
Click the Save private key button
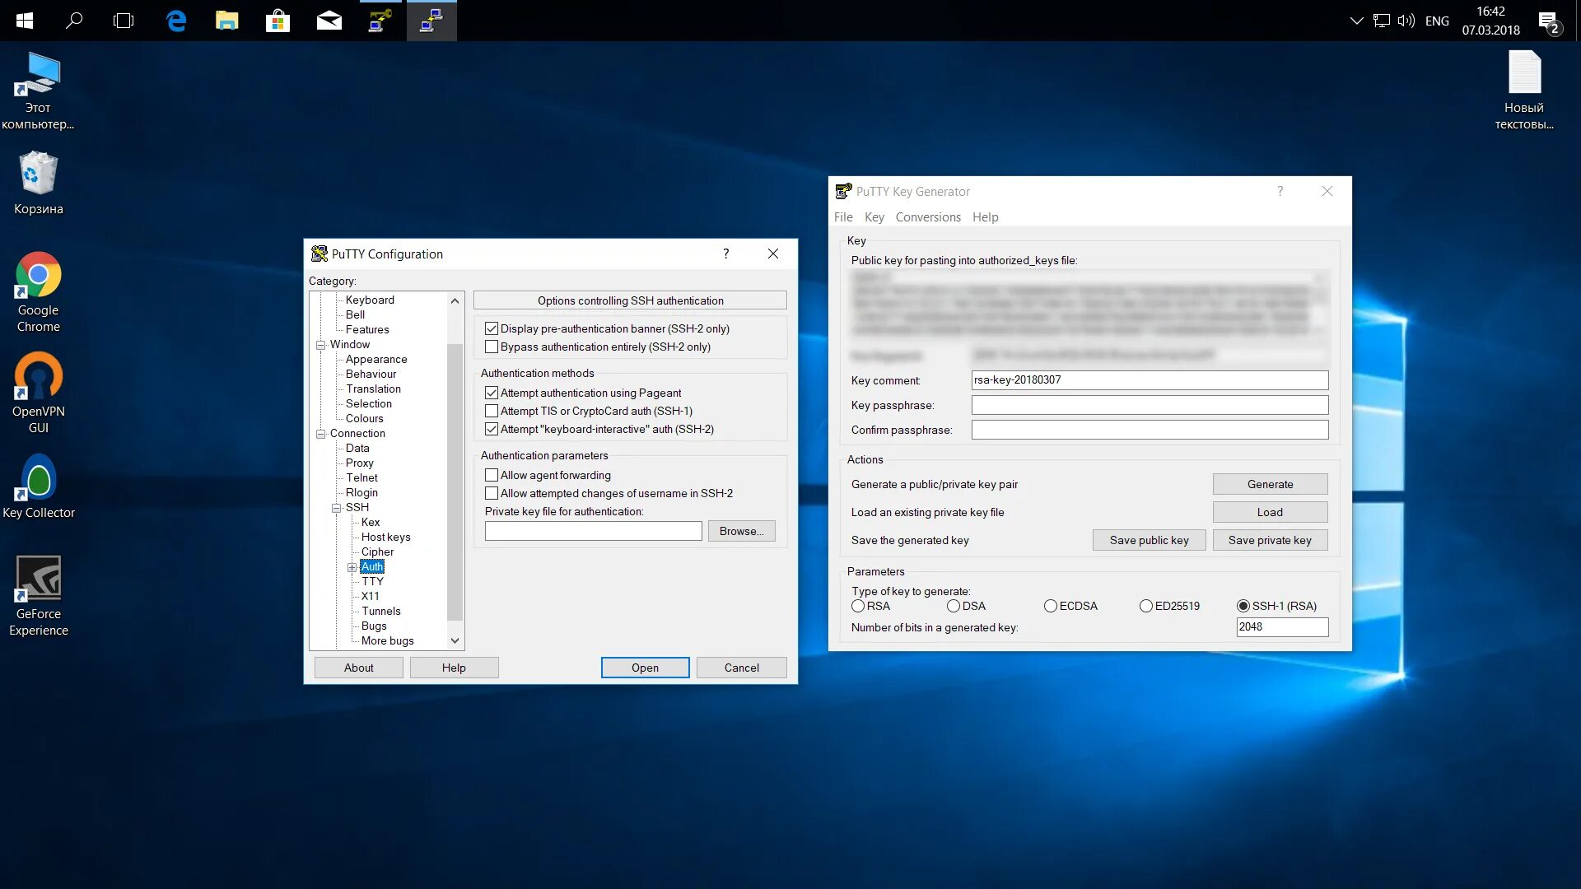[1269, 540]
